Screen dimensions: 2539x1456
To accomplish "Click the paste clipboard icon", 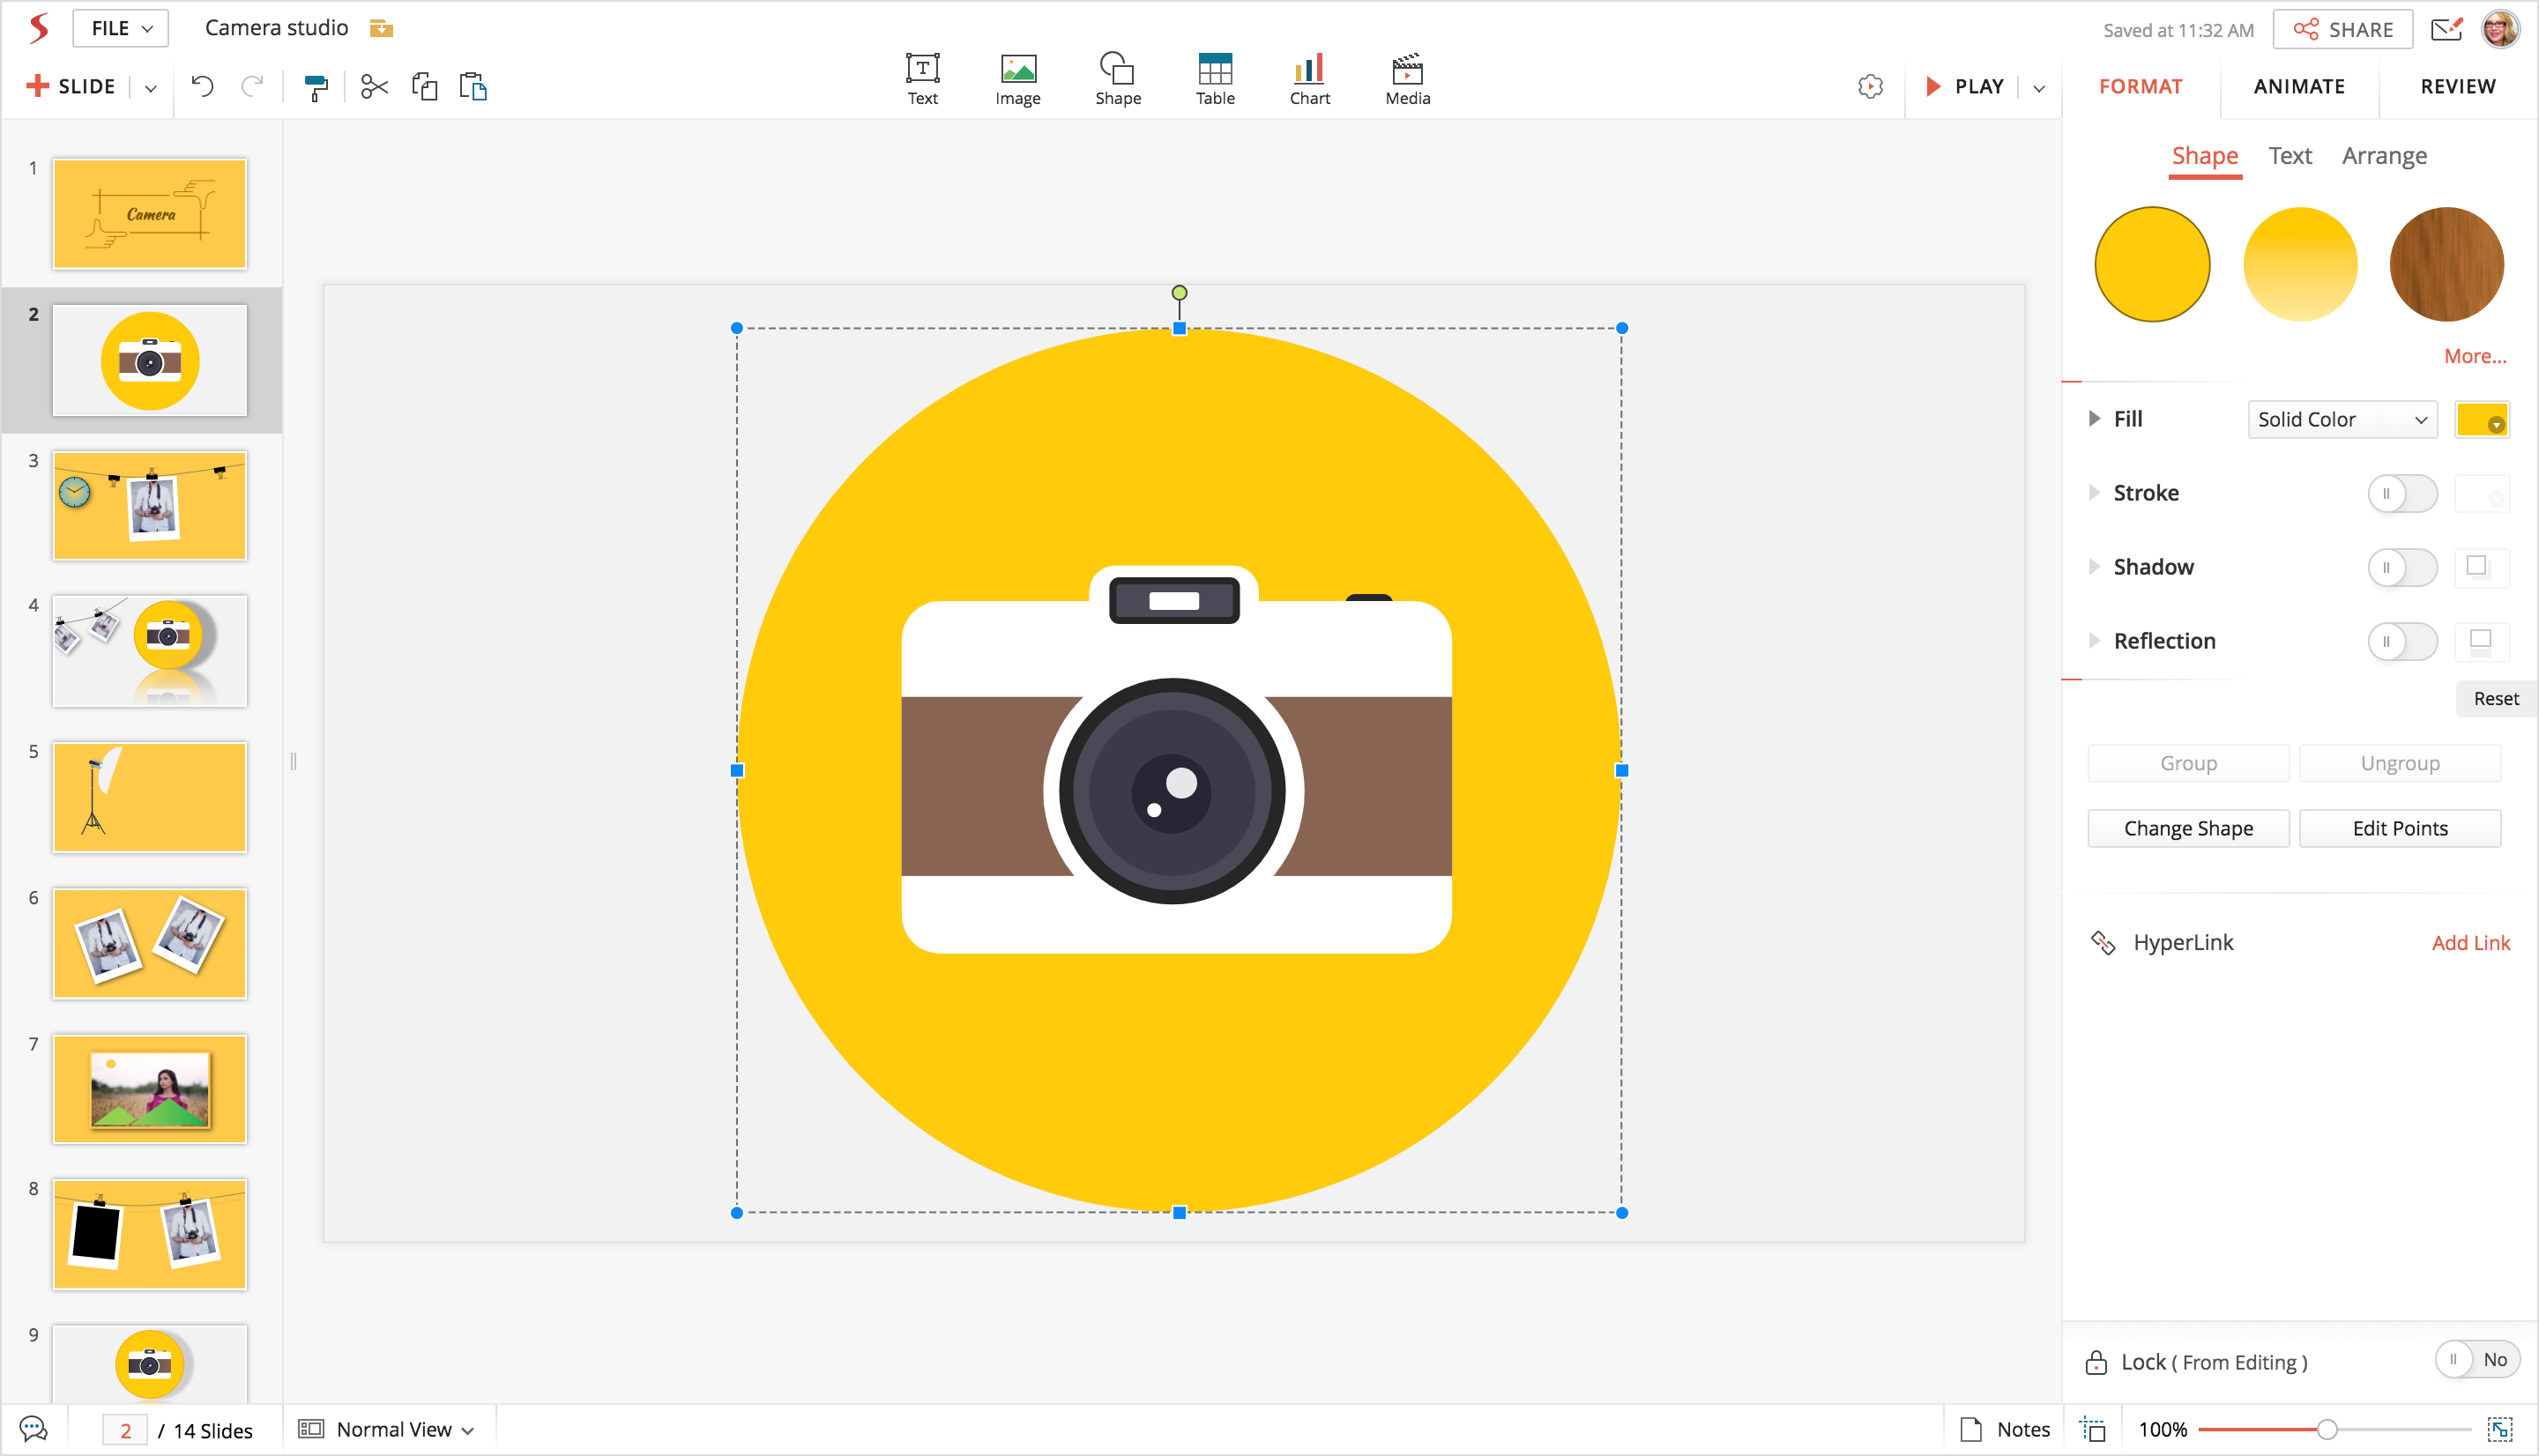I will tap(473, 87).
